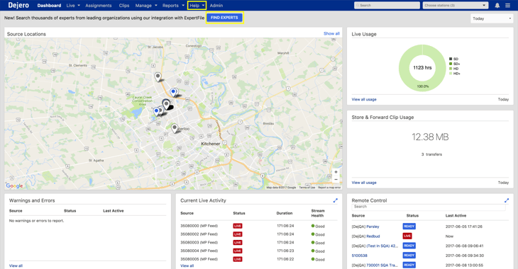This screenshot has width=518, height=269.
Task: Click the 12.38 MB clip usage value
Action: (x=430, y=137)
